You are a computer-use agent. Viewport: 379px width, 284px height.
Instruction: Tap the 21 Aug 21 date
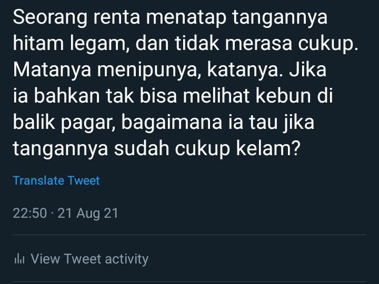coord(88,214)
